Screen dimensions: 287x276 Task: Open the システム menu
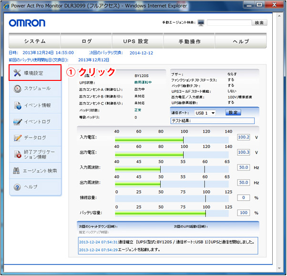point(35,41)
